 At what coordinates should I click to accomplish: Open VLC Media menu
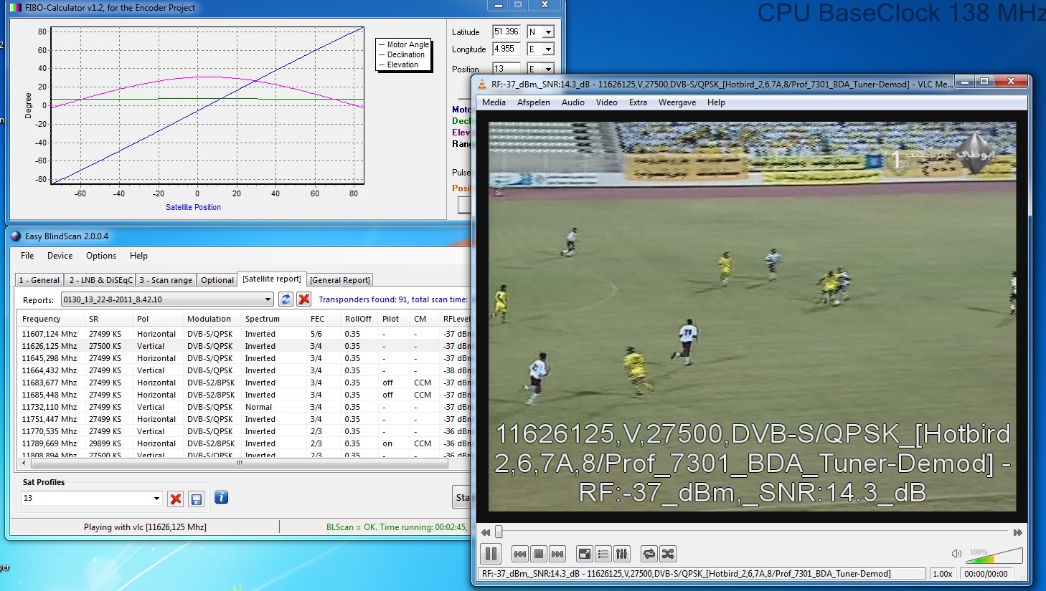[494, 102]
